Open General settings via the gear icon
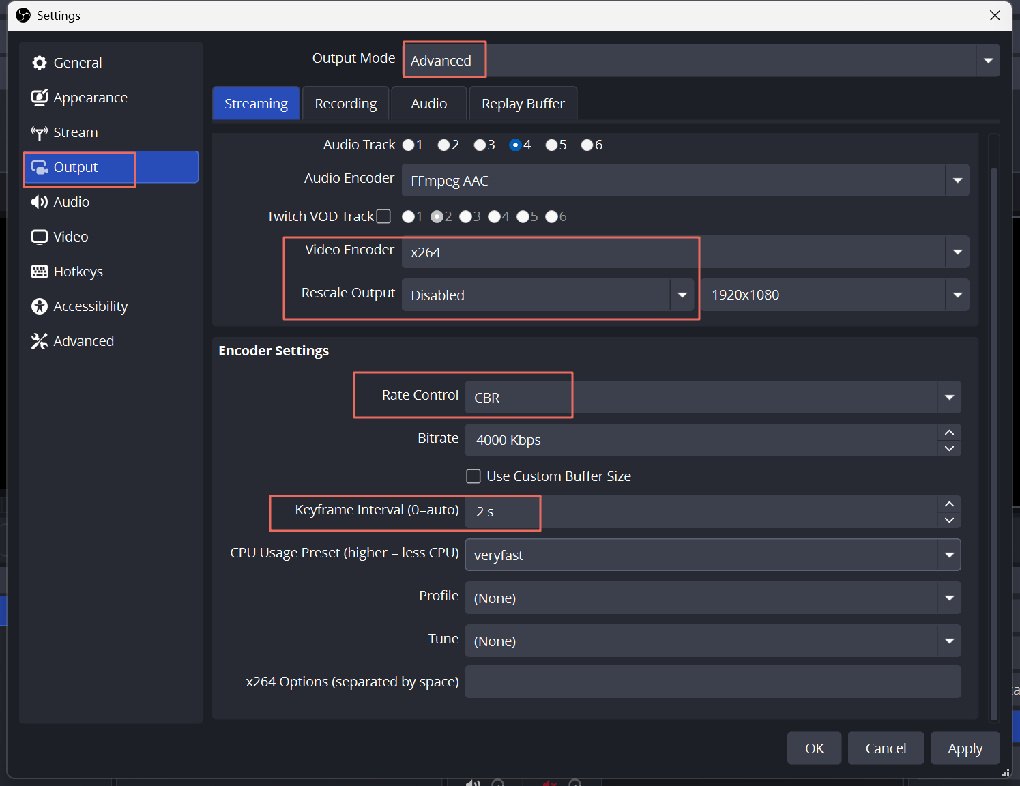Viewport: 1020px width, 786px height. [x=40, y=63]
